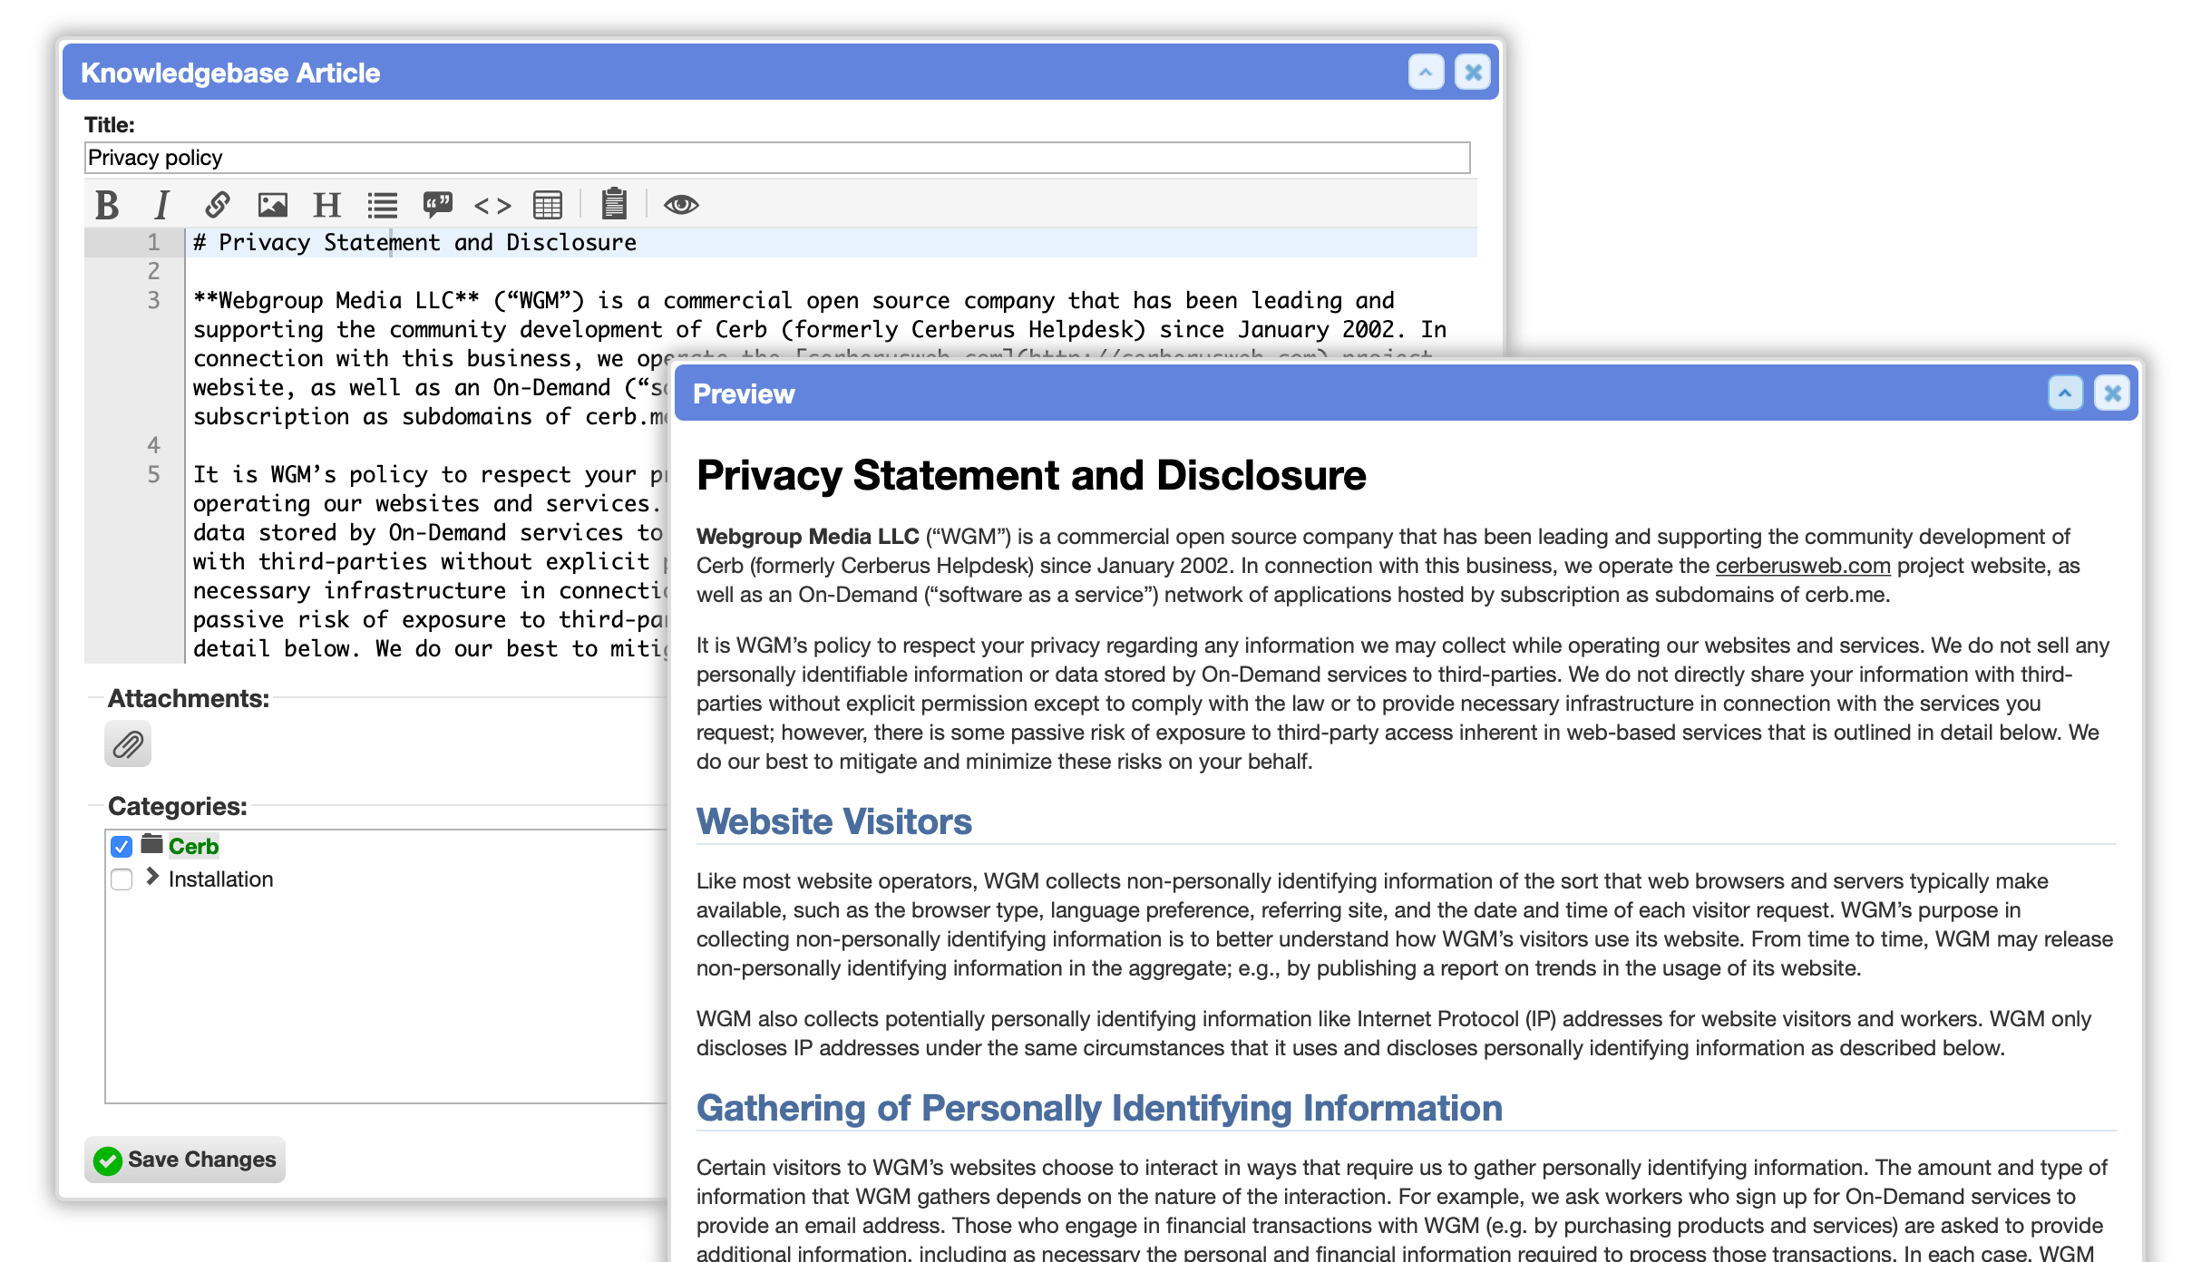2211x1262 pixels.
Task: Insert a hyperlink using the chain icon
Action: point(217,205)
